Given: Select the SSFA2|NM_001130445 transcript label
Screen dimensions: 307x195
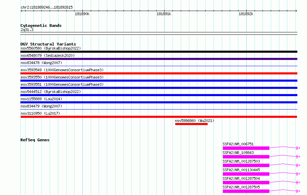Looking at the screenshot, I should coord(241,170).
